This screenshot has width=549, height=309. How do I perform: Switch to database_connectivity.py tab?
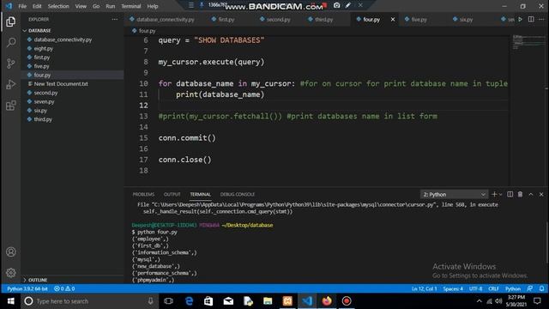166,19
